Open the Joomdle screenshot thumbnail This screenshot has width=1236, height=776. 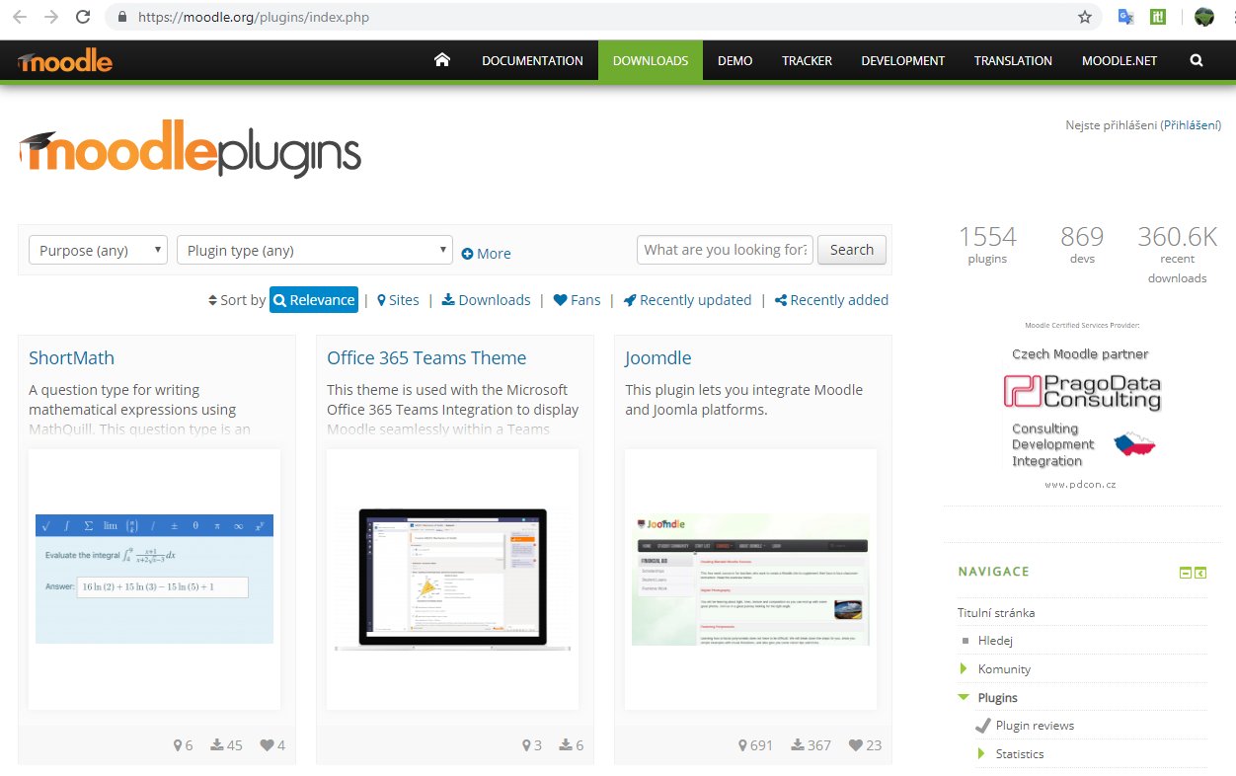750,580
